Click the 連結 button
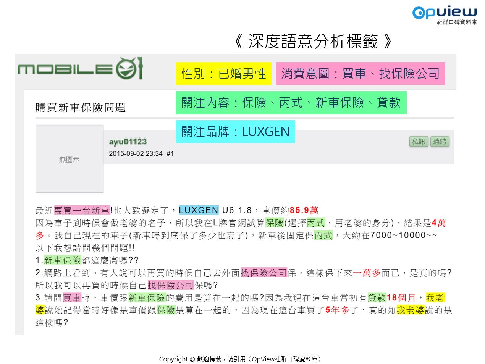Image resolution: width=485 pixels, height=364 pixels. coord(440,142)
